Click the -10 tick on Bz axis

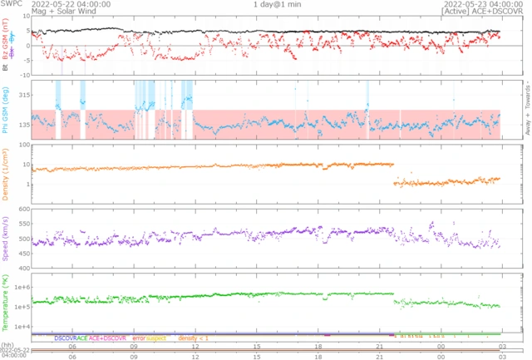click(25, 75)
